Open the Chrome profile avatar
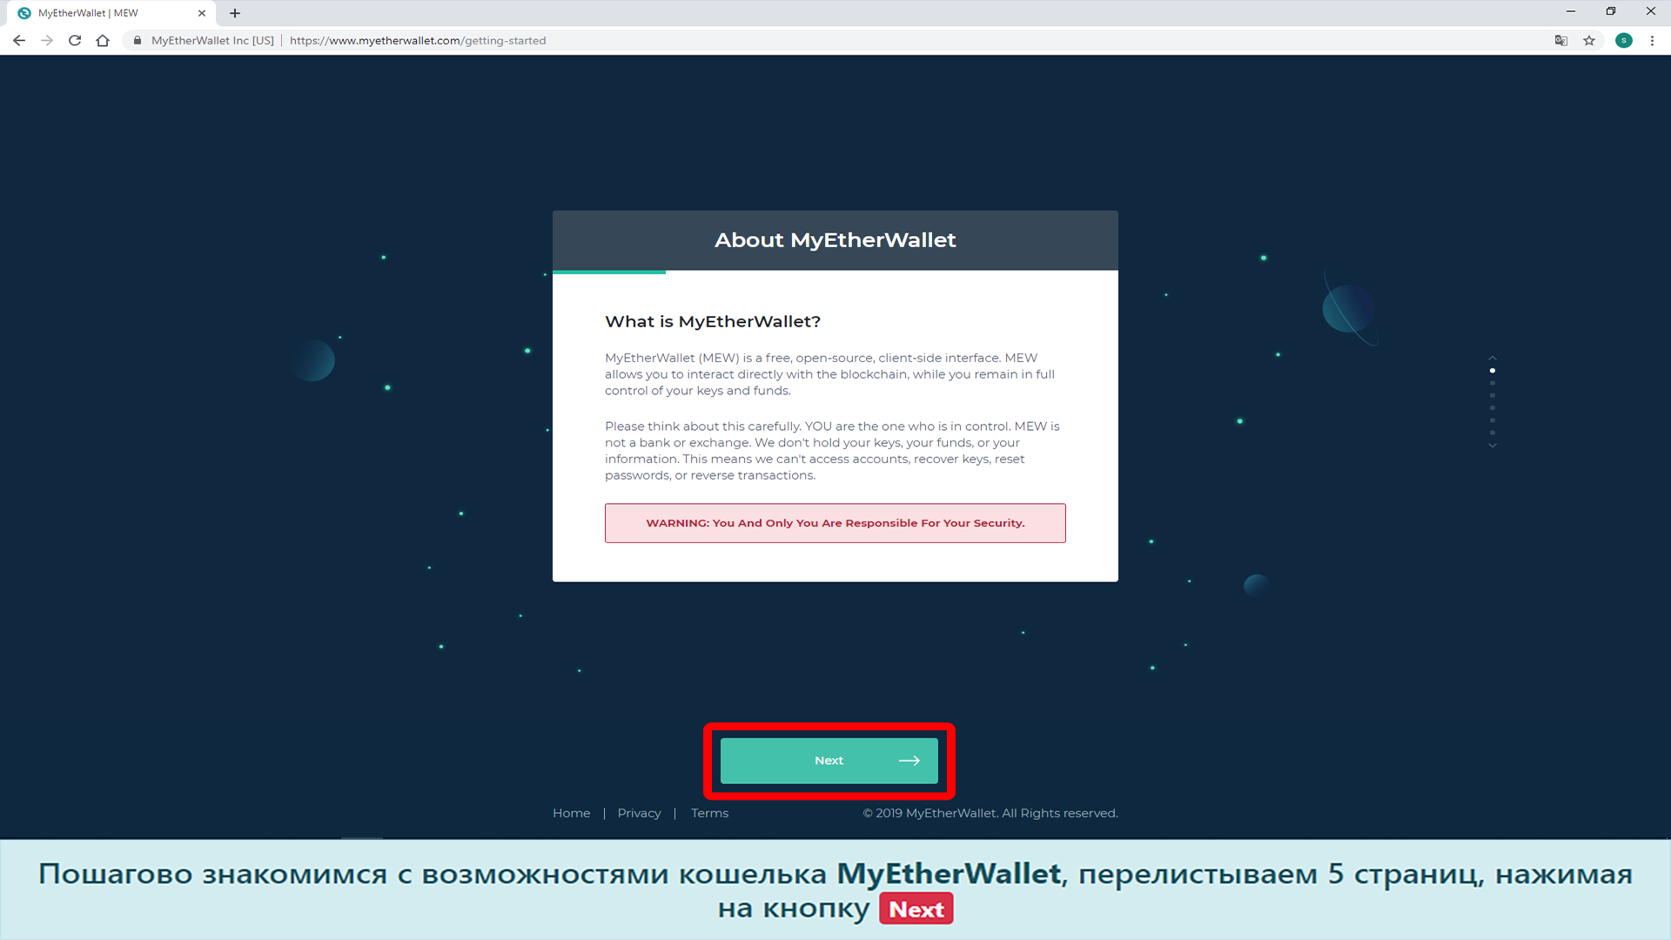This screenshot has height=940, width=1671. coord(1624,41)
